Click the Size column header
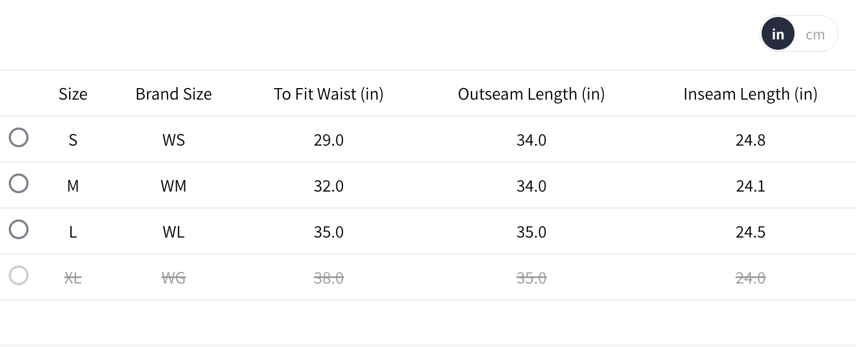856x347 pixels. click(73, 94)
